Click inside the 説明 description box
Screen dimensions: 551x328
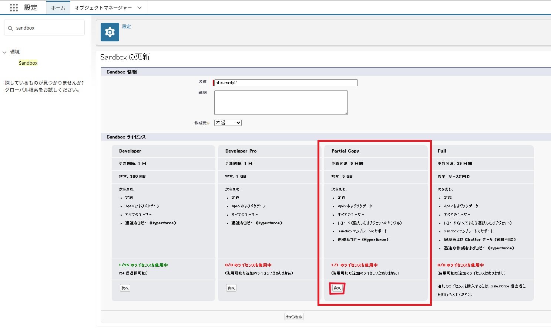(x=280, y=102)
